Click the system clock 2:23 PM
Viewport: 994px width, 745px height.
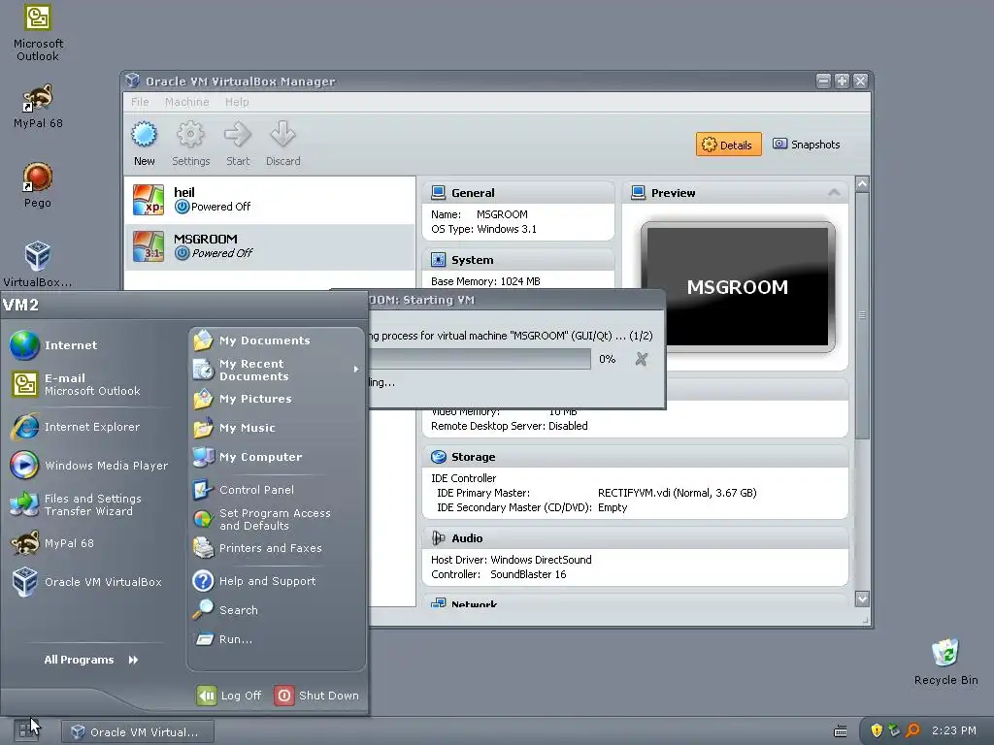point(954,730)
